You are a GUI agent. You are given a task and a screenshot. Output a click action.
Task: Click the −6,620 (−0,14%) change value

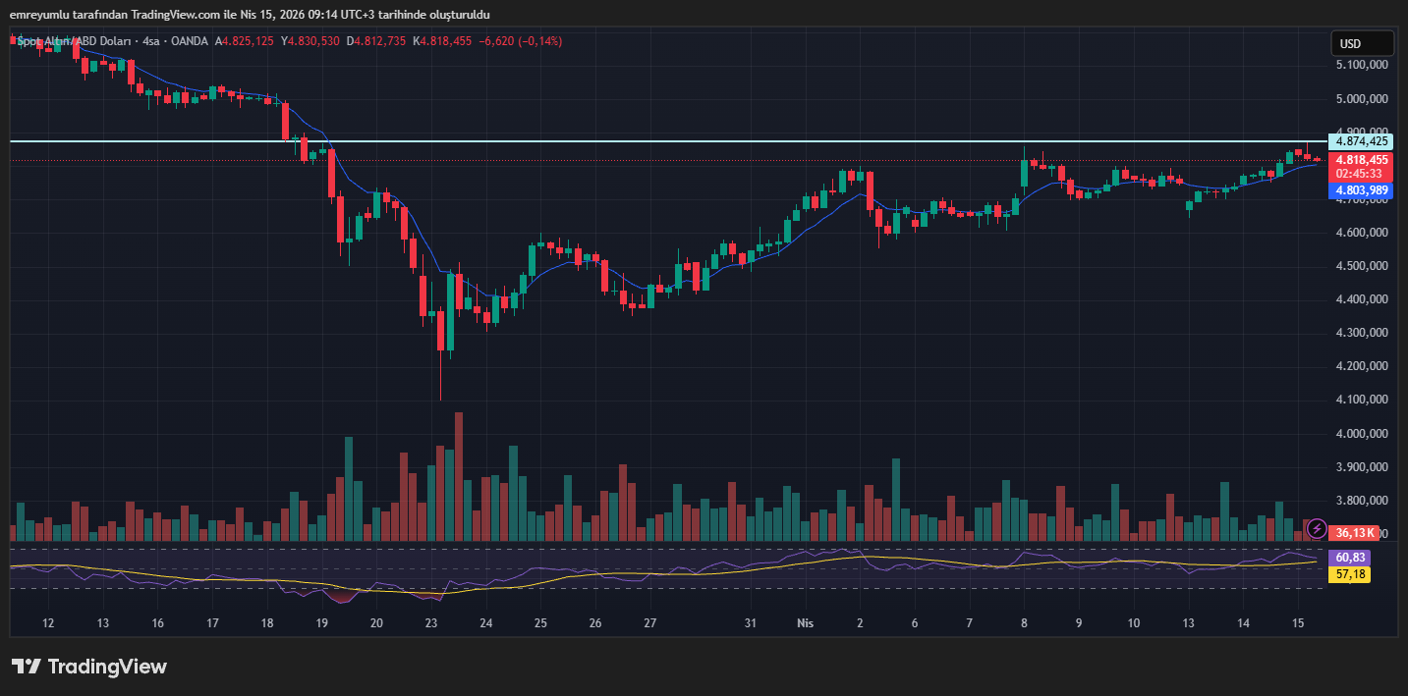tap(520, 41)
